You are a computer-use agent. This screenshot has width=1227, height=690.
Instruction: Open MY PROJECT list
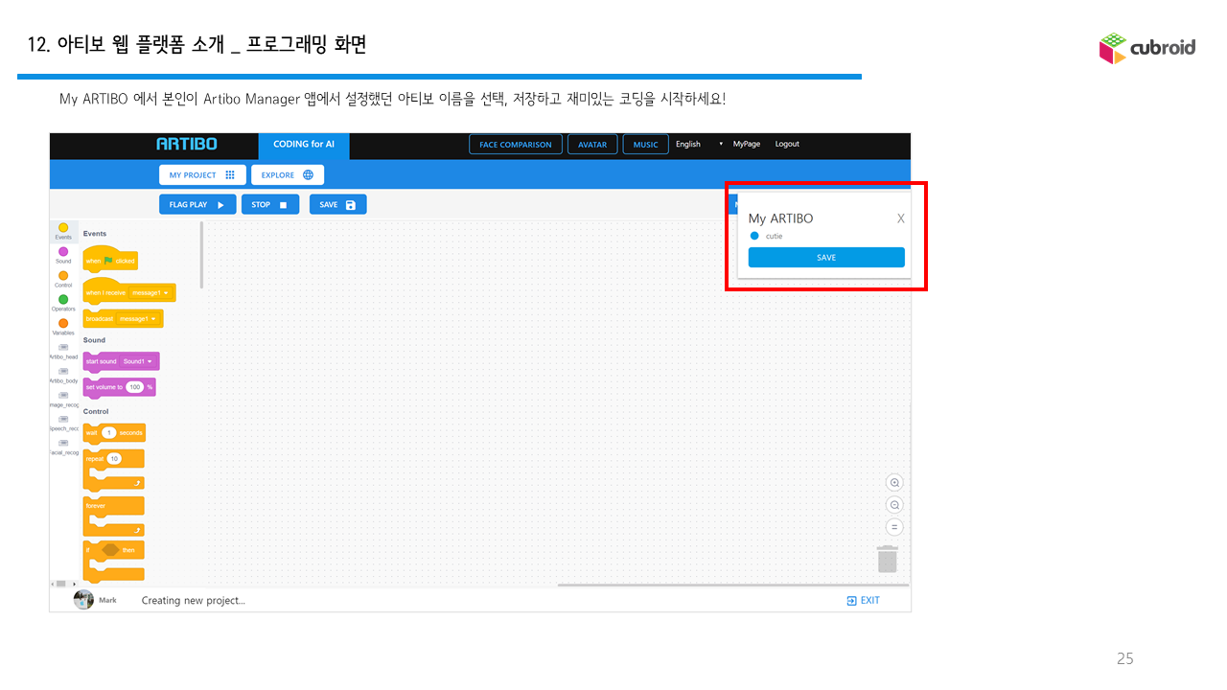[x=201, y=175]
